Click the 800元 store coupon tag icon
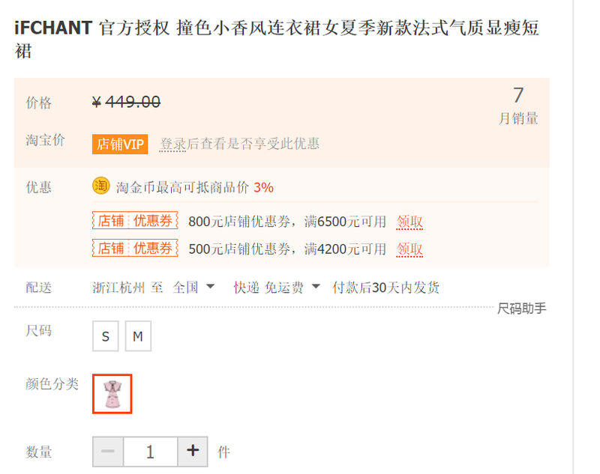 tap(135, 220)
